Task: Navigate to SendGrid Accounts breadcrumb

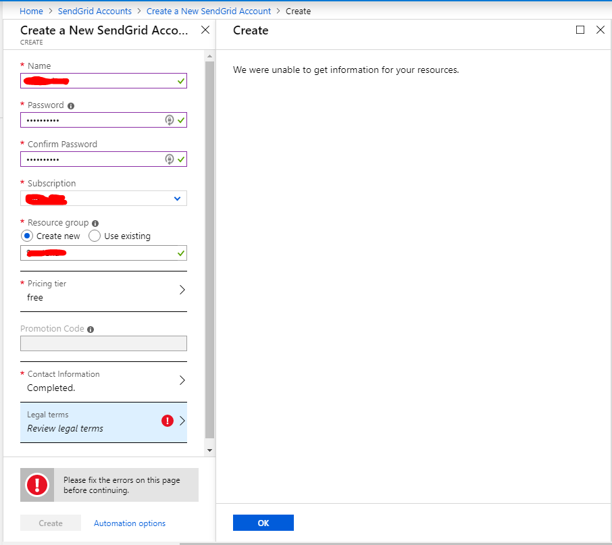Action: coord(95,11)
